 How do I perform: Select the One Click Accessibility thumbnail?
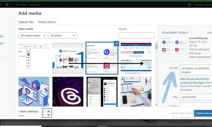click(68, 58)
